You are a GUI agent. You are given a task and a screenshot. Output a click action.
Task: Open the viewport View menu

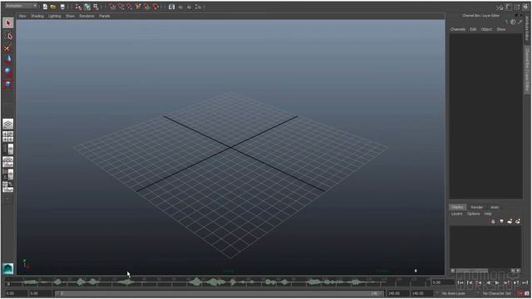coord(22,16)
